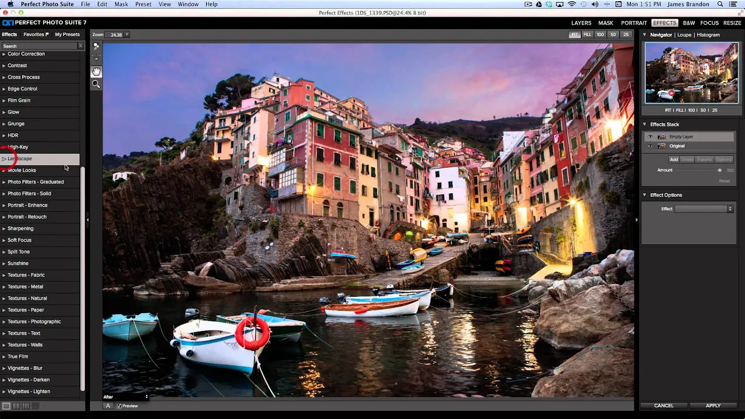Collapse the Effect Options panel

644,195
